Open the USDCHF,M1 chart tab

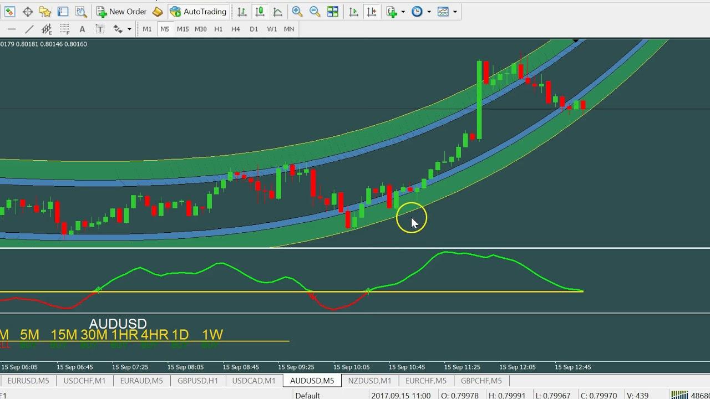(84, 380)
